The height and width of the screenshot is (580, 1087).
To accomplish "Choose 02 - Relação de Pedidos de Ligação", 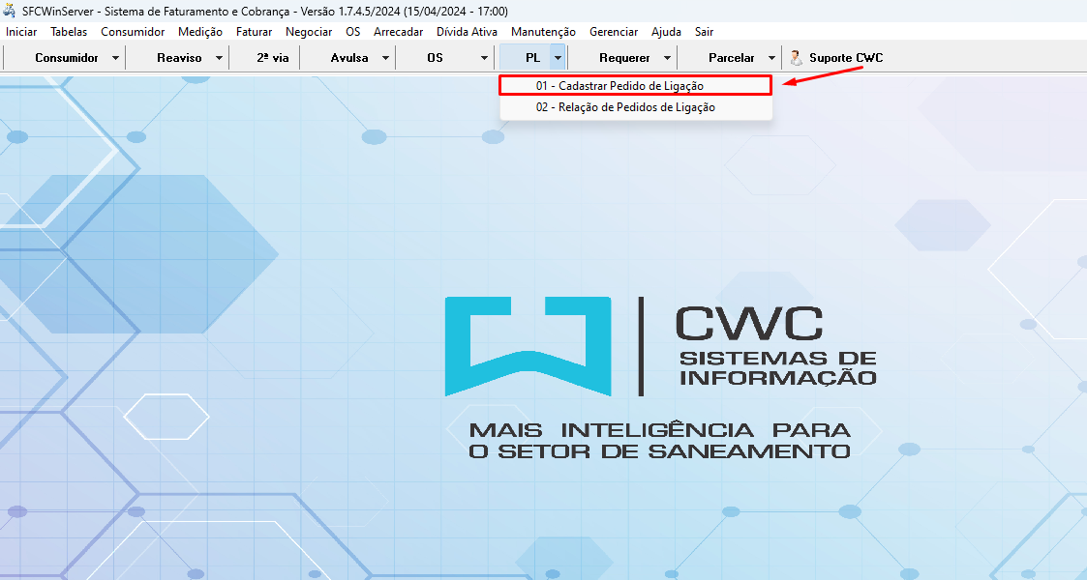I will (x=625, y=107).
